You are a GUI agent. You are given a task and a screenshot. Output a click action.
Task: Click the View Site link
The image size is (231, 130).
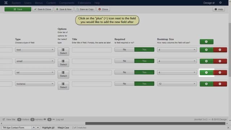coord(9,120)
